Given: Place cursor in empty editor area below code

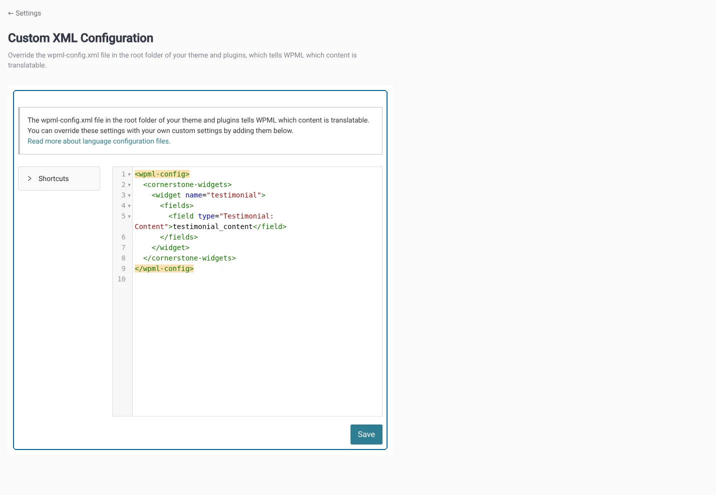Looking at the screenshot, I should tap(257, 350).
